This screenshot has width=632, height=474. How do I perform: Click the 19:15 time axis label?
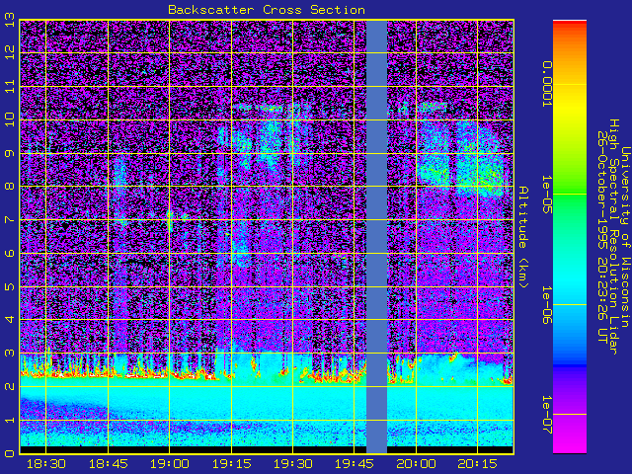click(x=231, y=464)
